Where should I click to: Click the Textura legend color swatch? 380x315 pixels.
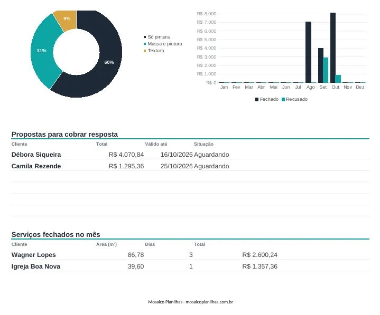point(145,51)
